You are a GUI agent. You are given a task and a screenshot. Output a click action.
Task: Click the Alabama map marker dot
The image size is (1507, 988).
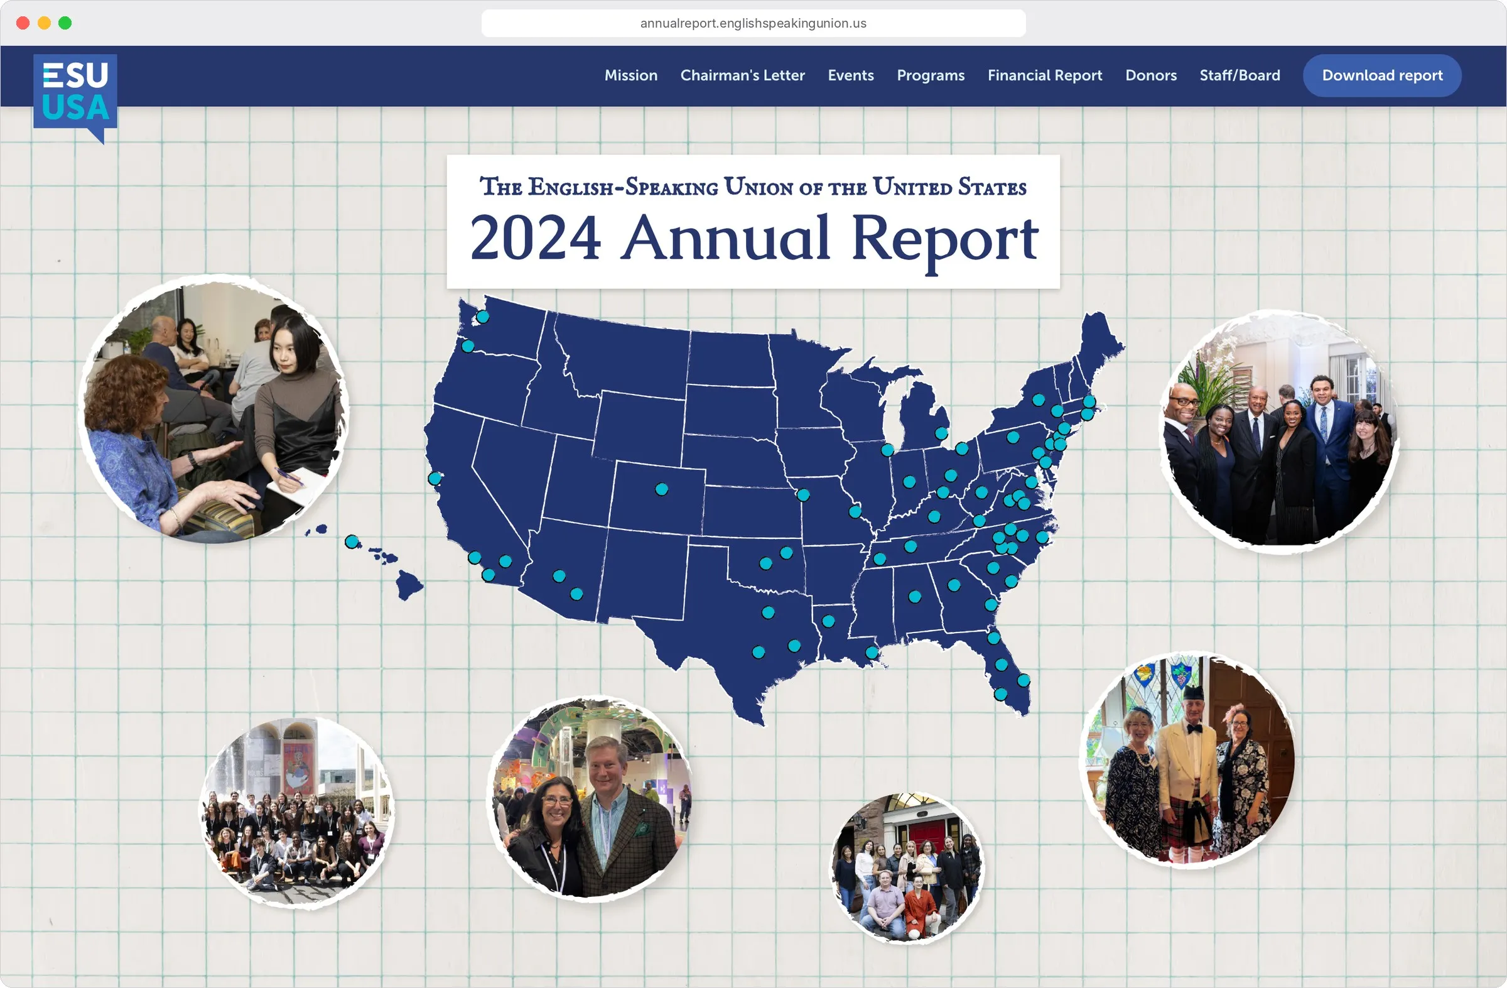pos(914,596)
